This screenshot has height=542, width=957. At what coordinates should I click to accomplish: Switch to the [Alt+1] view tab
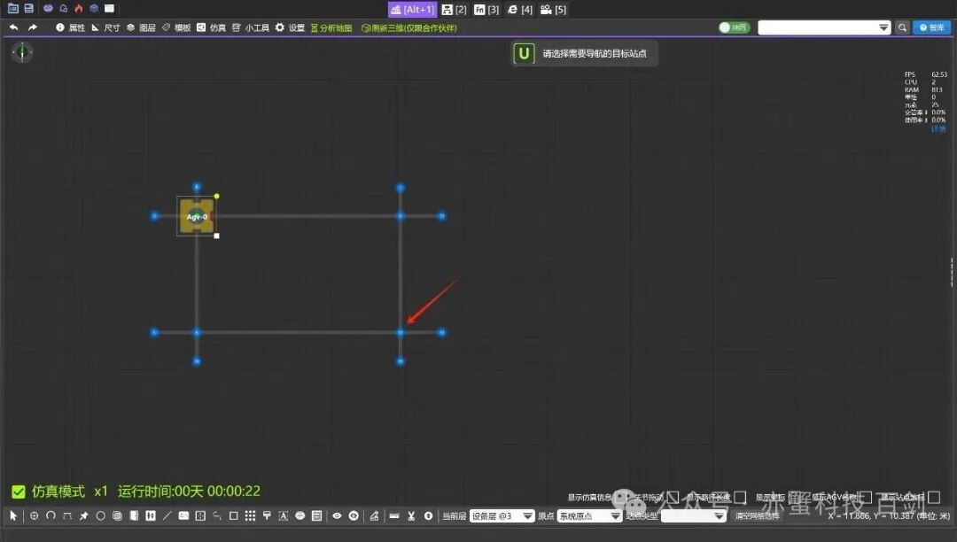tap(413, 9)
